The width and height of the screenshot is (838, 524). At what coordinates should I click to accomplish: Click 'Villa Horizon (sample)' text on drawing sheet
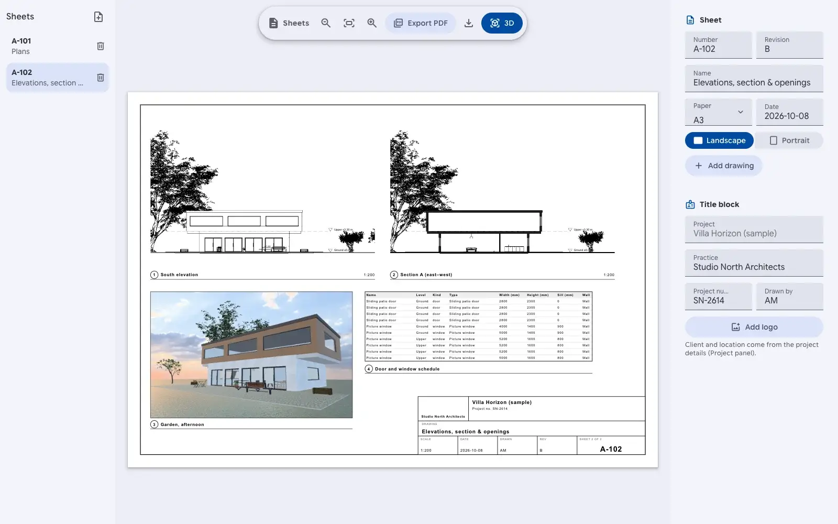tap(502, 402)
